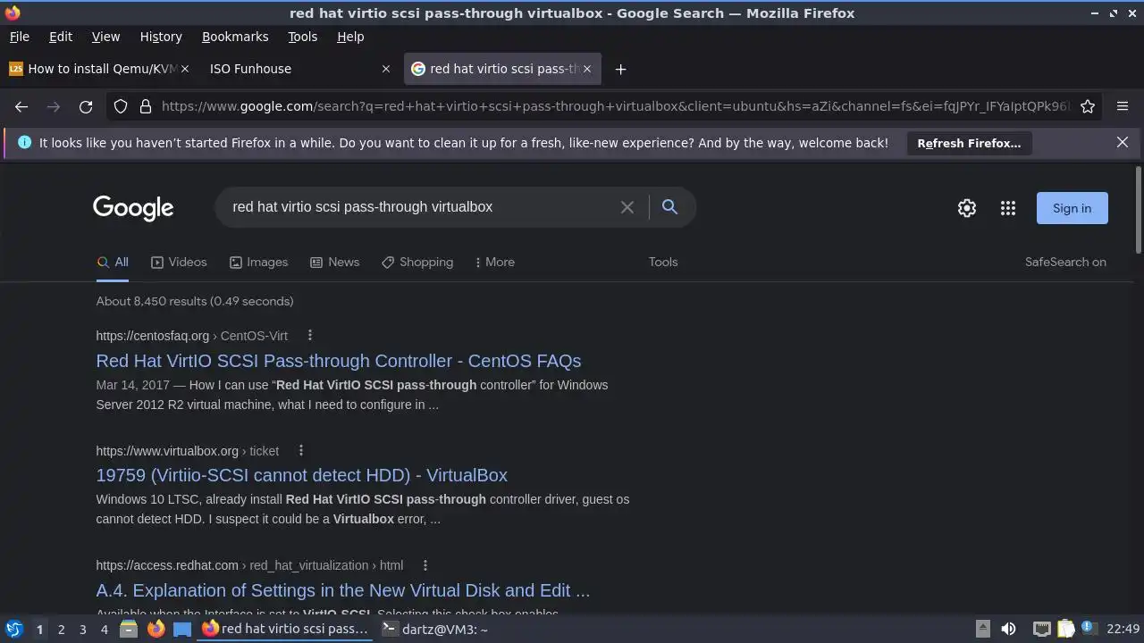Open the A.4. Explanation of Settings link
Image resolution: width=1144 pixels, height=643 pixels.
pos(343,590)
